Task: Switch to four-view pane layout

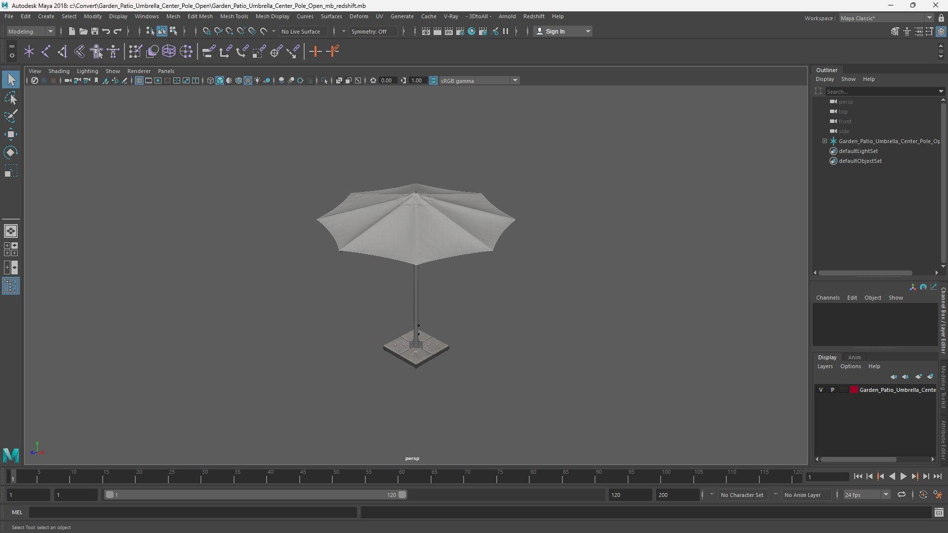Action: tap(11, 249)
